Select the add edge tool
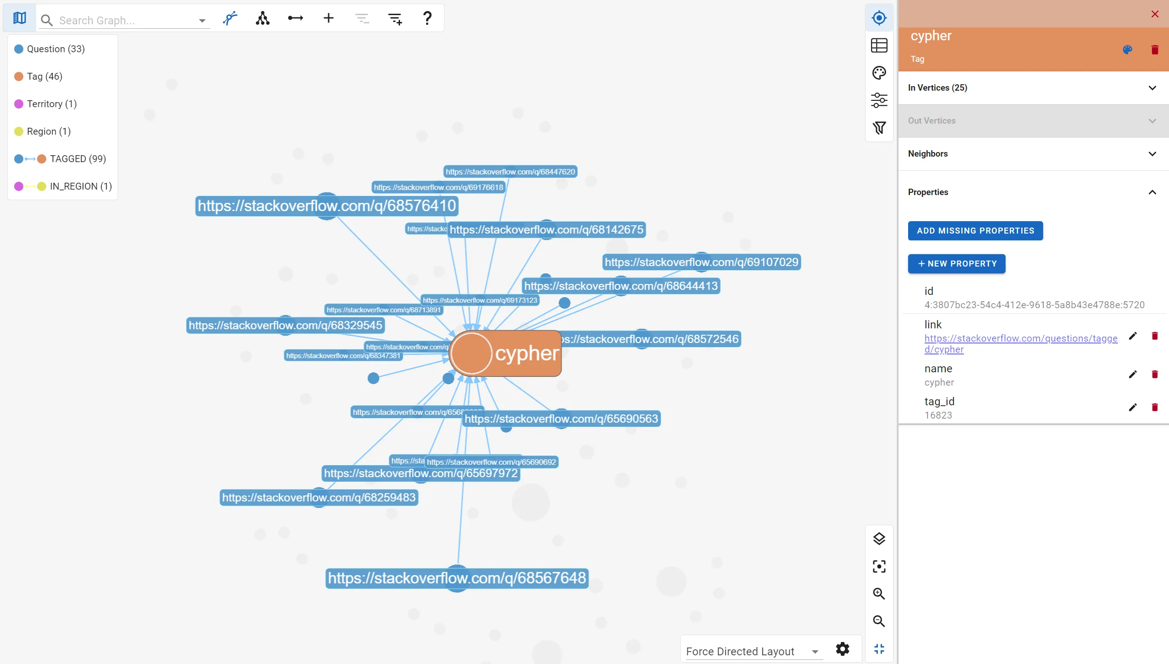The height and width of the screenshot is (664, 1169). click(296, 18)
